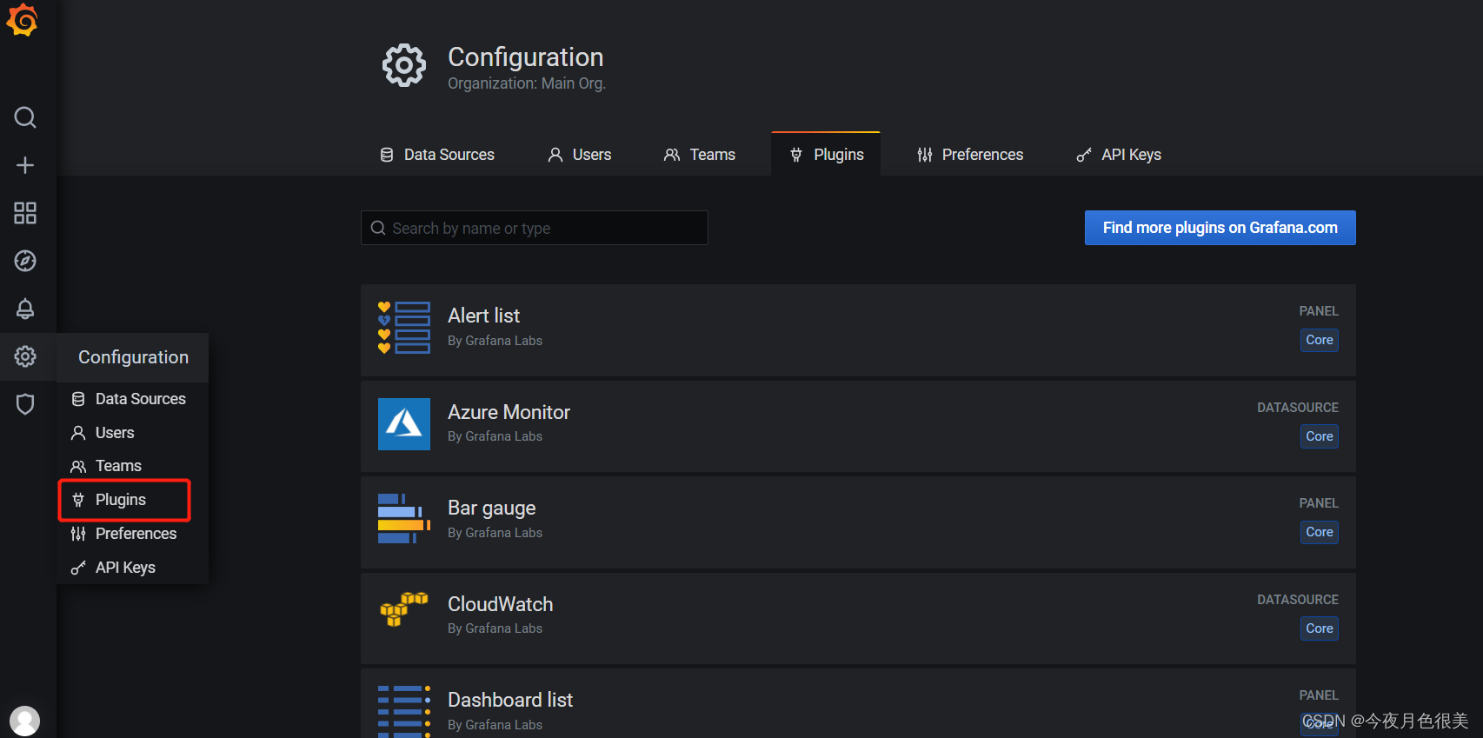
Task: Click the Configuration flyout menu header
Action: coord(133,357)
